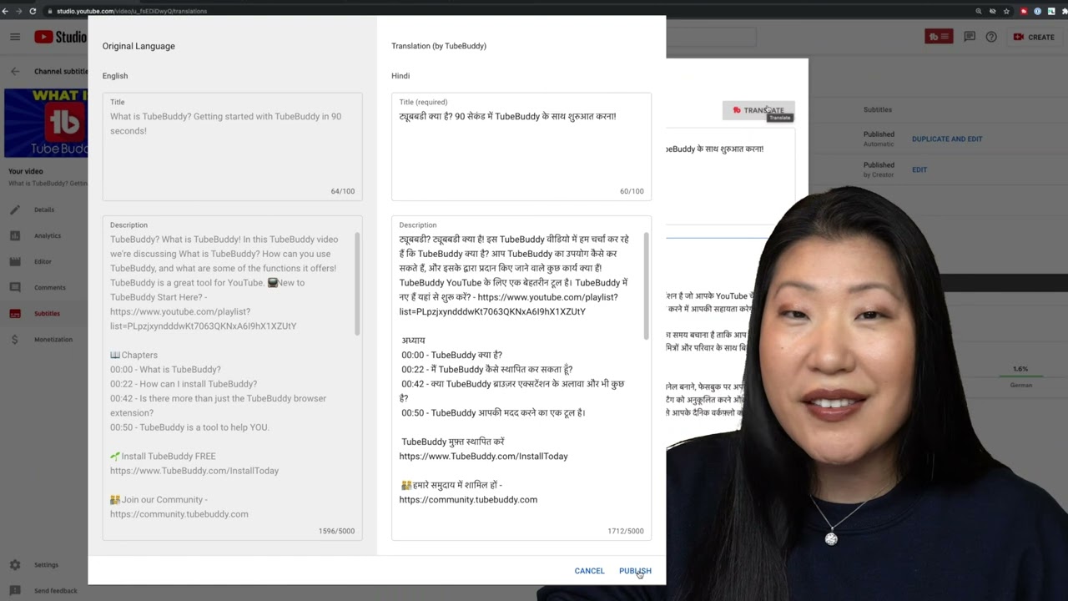Open the Comments sidebar icon
Image resolution: width=1068 pixels, height=601 pixels.
(x=15, y=287)
